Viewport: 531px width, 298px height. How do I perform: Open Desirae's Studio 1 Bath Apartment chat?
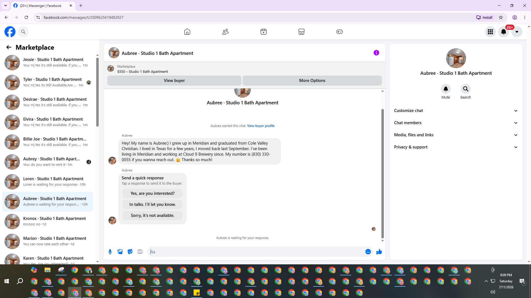(48, 102)
